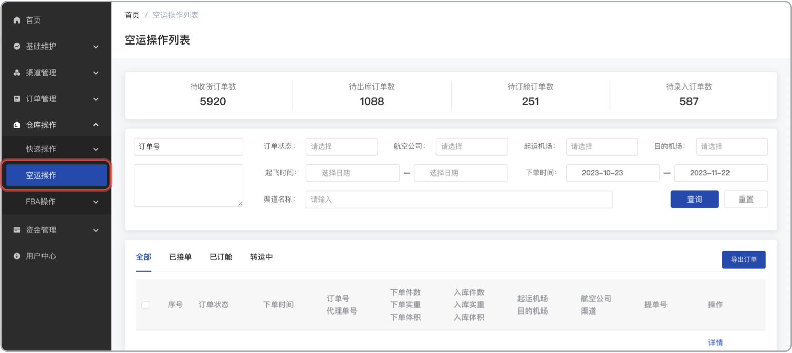792x353 pixels.
Task: Click the 首页 home icon in the sidebar
Action: (x=16, y=20)
